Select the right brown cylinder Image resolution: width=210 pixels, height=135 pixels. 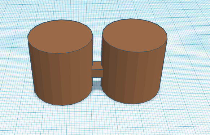134,61
